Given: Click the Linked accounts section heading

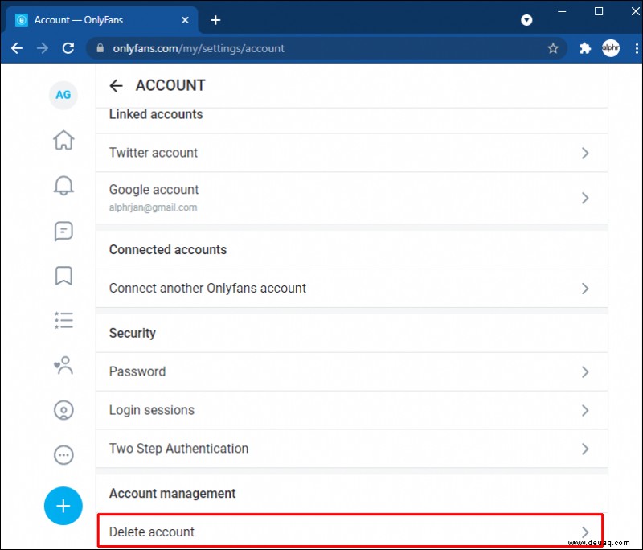Looking at the screenshot, I should click(156, 114).
